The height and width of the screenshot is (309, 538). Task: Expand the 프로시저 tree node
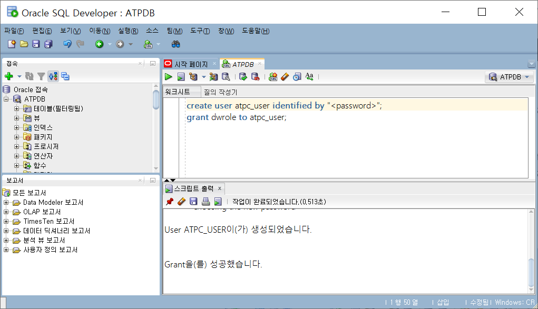click(16, 146)
